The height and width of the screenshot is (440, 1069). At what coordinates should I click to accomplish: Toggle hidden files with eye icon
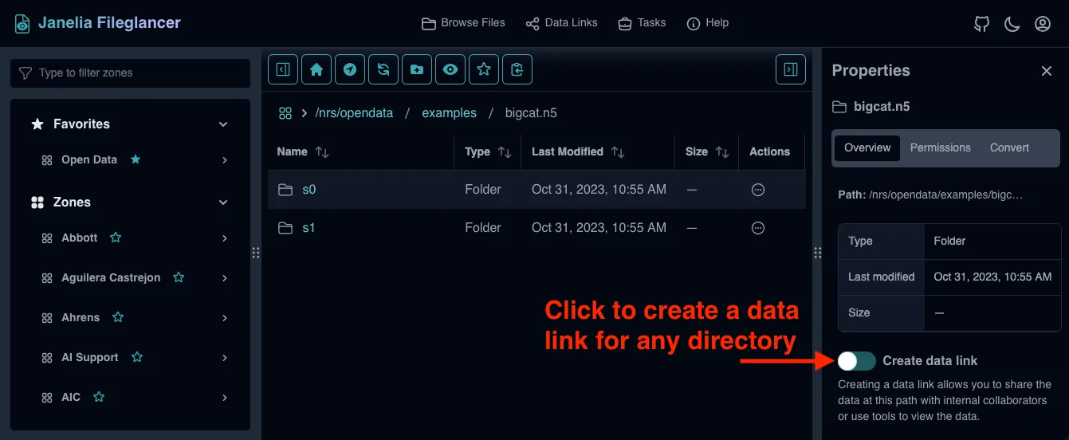tap(450, 69)
